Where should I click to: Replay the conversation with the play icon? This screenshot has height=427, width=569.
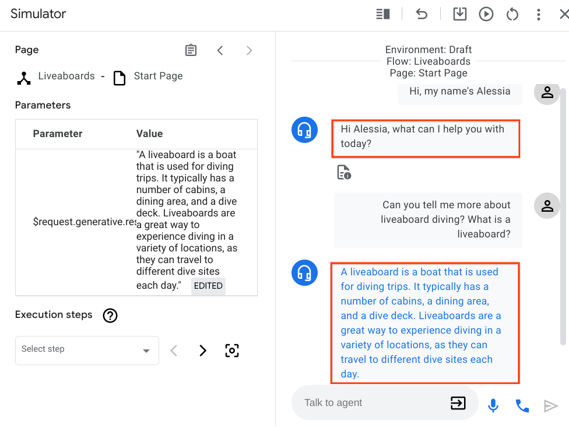pos(486,14)
